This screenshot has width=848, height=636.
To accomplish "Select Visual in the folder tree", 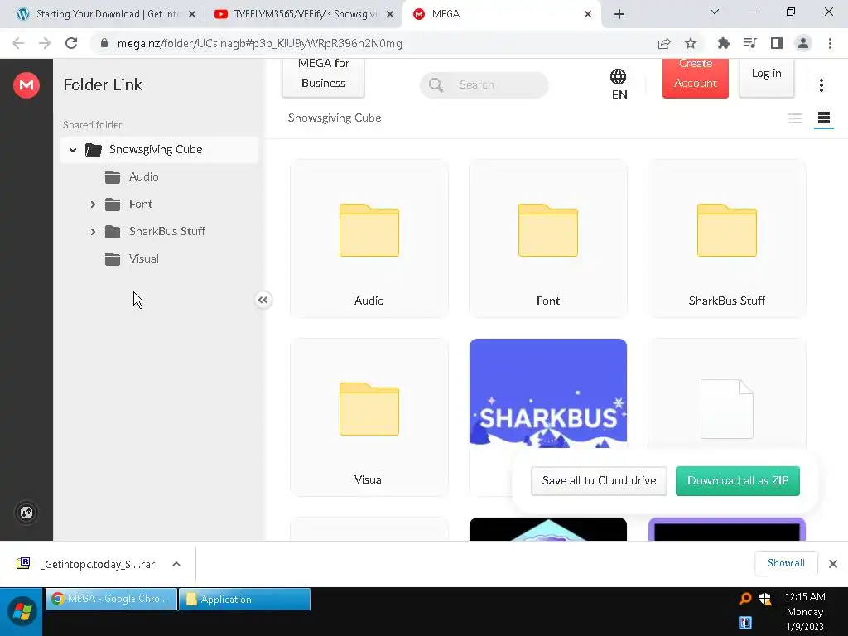I will [144, 259].
